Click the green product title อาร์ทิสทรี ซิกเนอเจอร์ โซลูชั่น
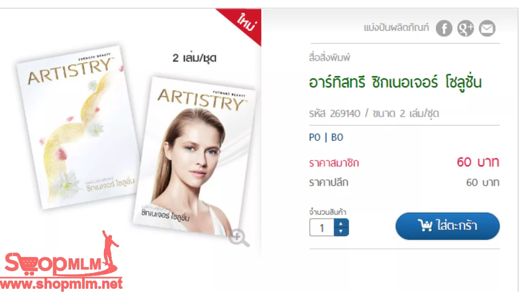 (395, 83)
